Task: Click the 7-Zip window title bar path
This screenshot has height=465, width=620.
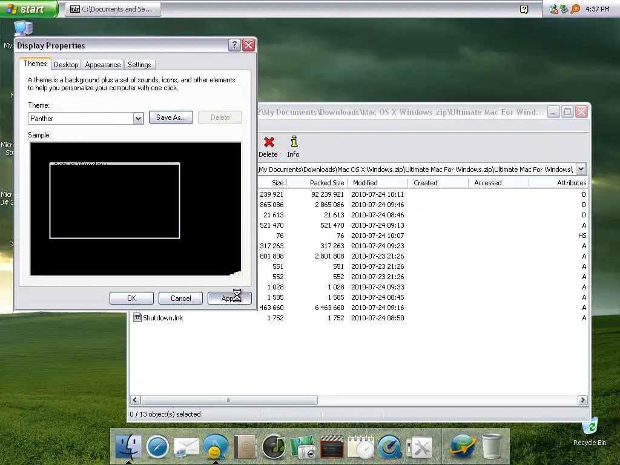Action: tap(401, 112)
